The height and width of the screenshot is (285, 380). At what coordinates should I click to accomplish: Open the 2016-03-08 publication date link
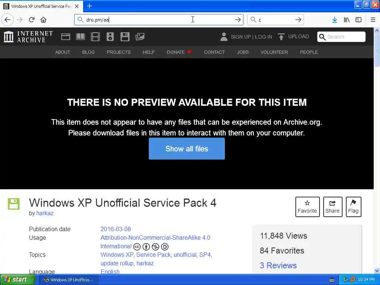click(x=116, y=229)
